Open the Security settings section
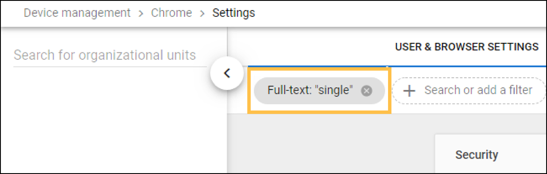This screenshot has height=174, width=547. [x=477, y=155]
